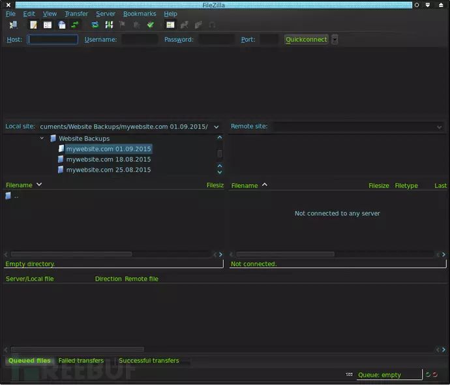Image resolution: width=450 pixels, height=385 pixels.
Task: Toggle directory comparison icon
Action: [185, 25]
